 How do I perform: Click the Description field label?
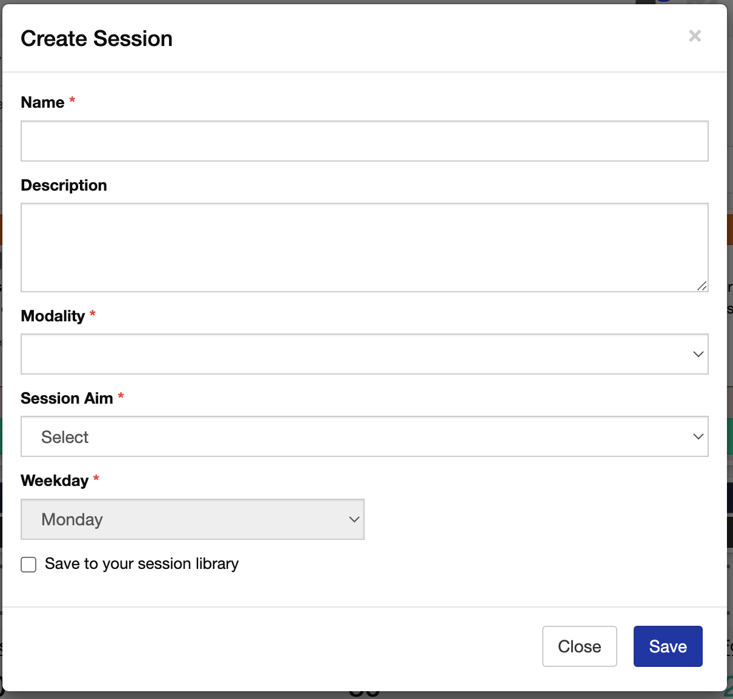64,185
